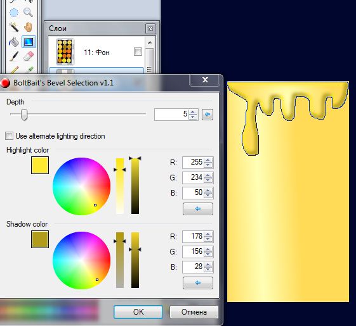Select the Paint Bucket tool
356x326 pixels.
click(x=13, y=42)
